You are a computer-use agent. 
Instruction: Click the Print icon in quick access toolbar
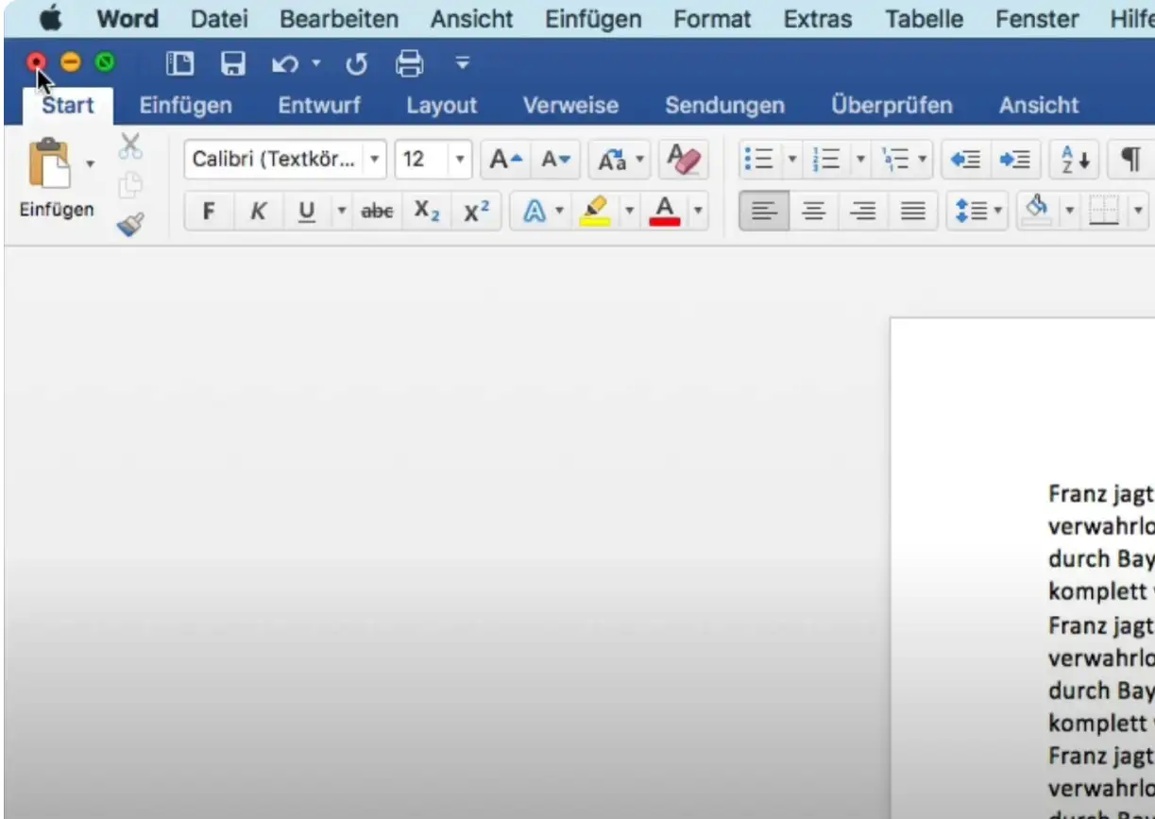(409, 63)
